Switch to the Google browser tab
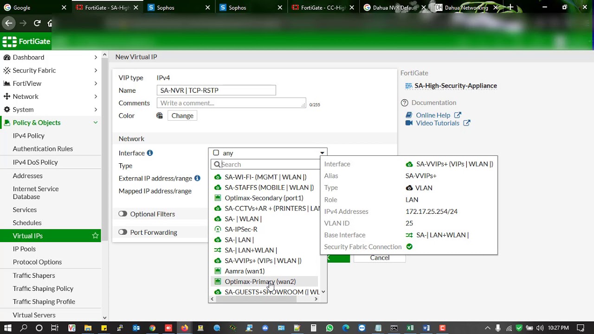 [x=36, y=7]
